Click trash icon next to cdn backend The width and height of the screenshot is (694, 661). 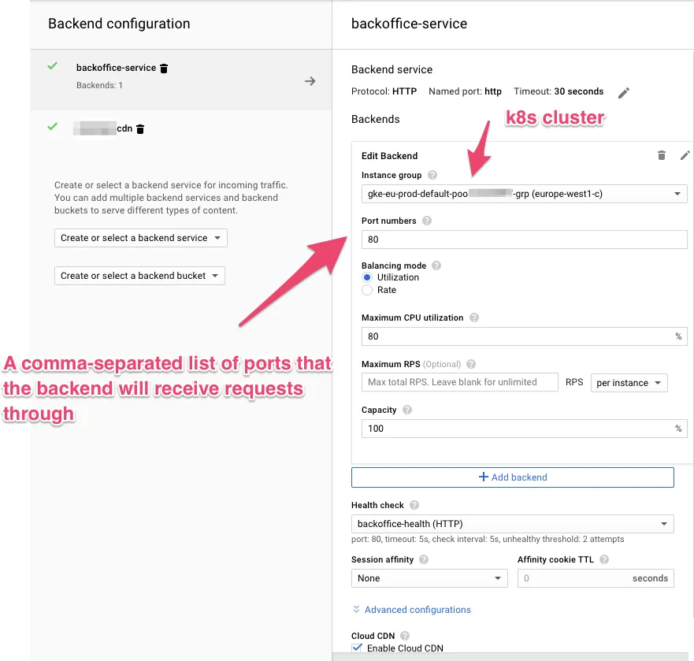(140, 128)
